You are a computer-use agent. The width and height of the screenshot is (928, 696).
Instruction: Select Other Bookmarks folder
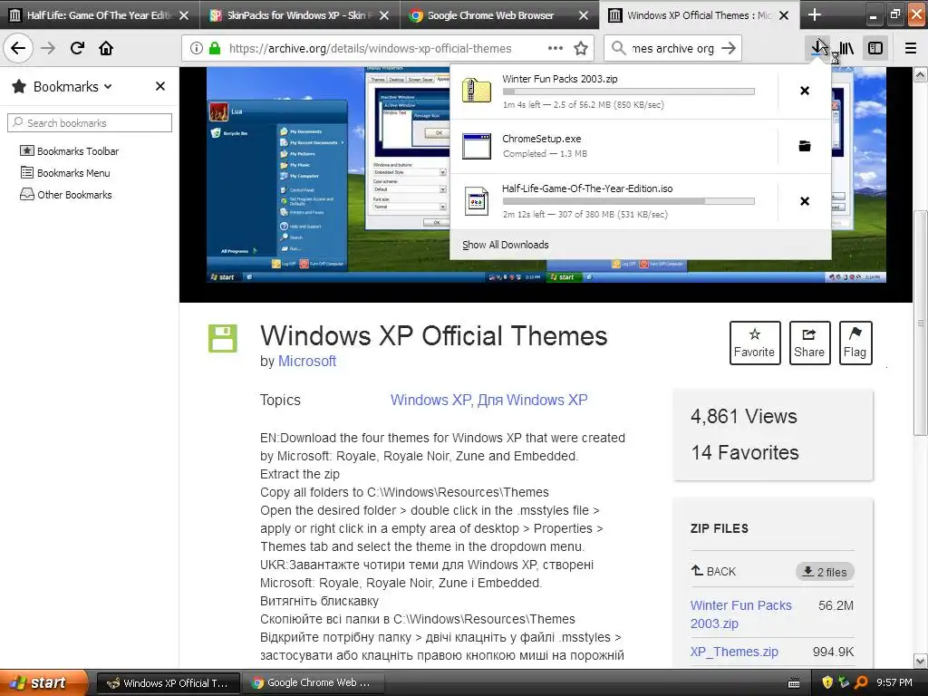(x=65, y=195)
